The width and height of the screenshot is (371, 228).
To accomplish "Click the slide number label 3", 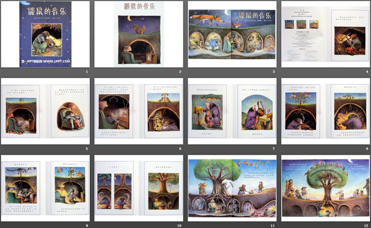I will [x=273, y=72].
